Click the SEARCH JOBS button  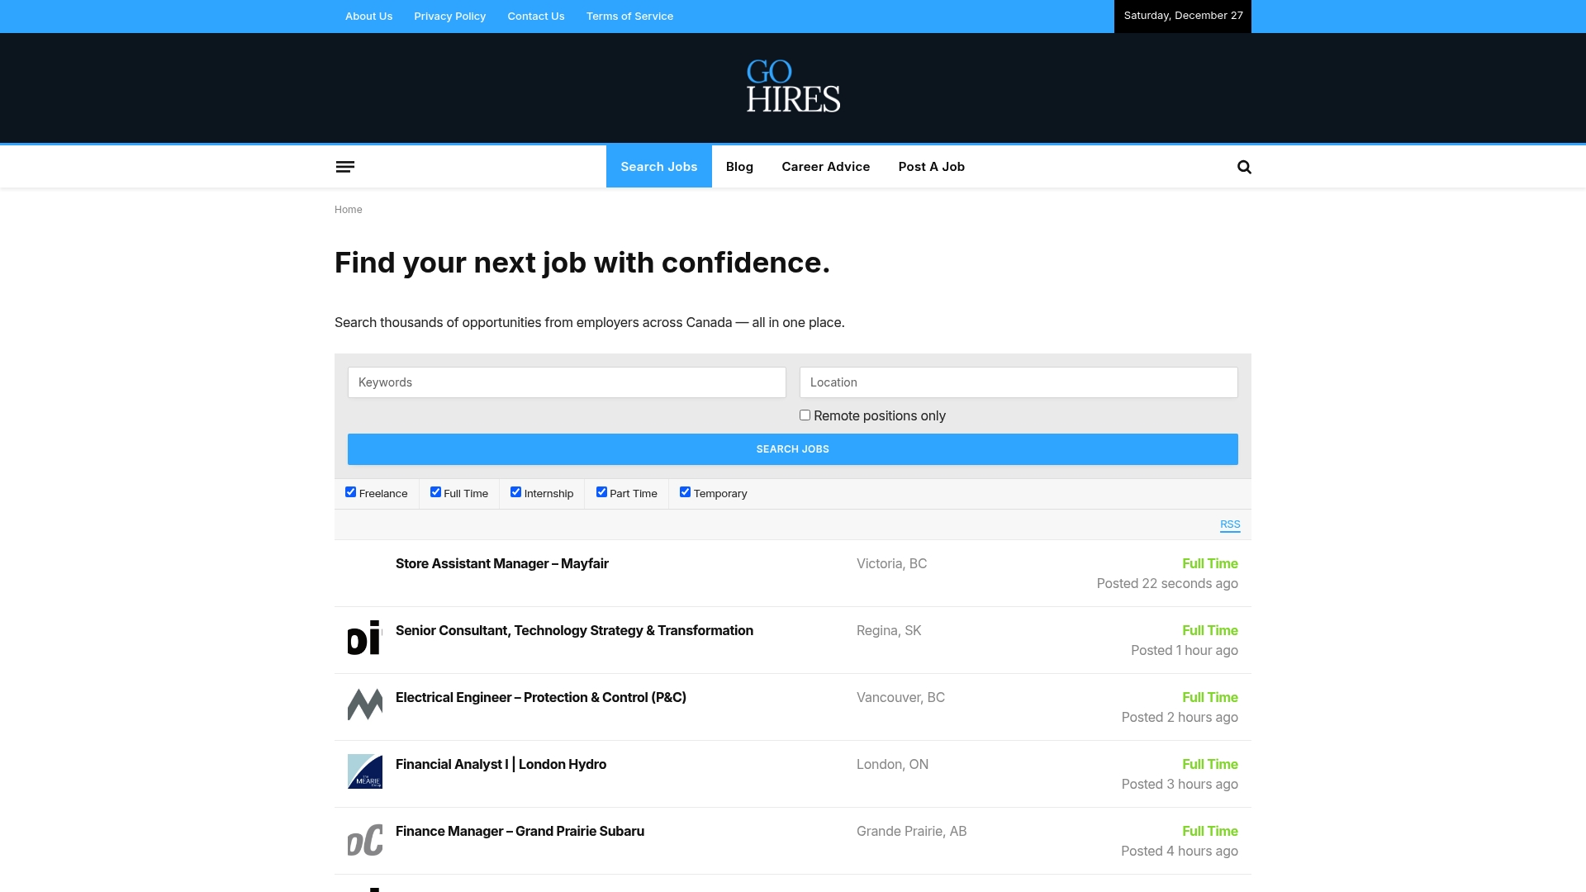792,448
